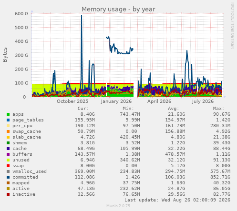Click the 'active' legend label

pyautogui.click(x=21, y=189)
